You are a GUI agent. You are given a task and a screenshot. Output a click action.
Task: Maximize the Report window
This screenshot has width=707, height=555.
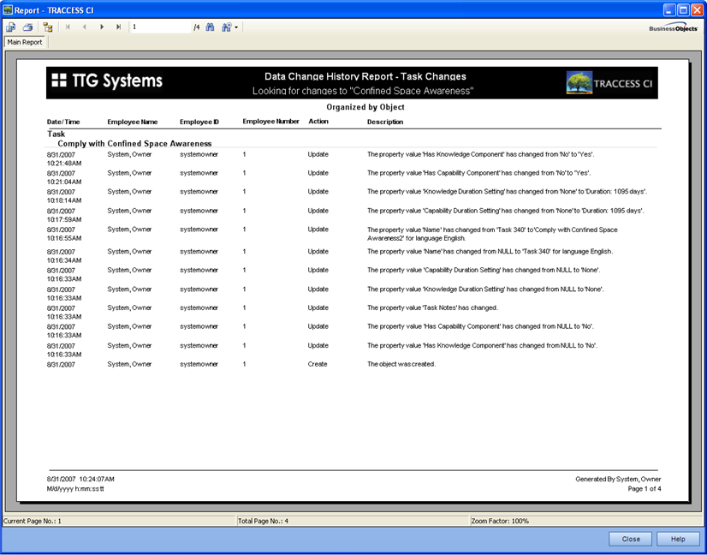click(x=683, y=10)
